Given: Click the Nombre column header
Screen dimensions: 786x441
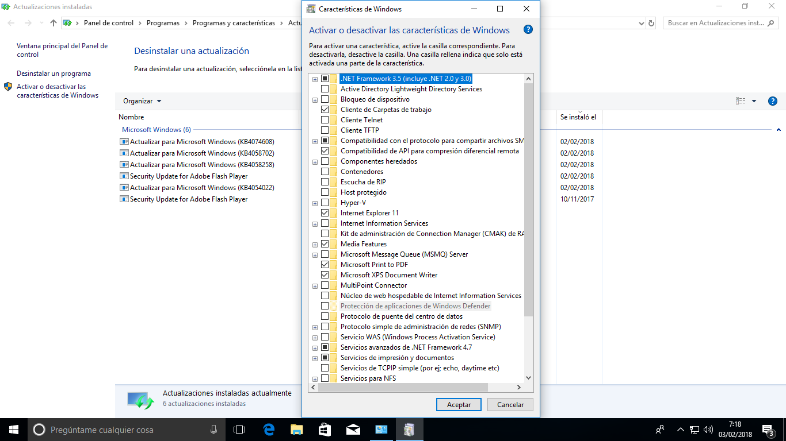Looking at the screenshot, I should click(131, 117).
